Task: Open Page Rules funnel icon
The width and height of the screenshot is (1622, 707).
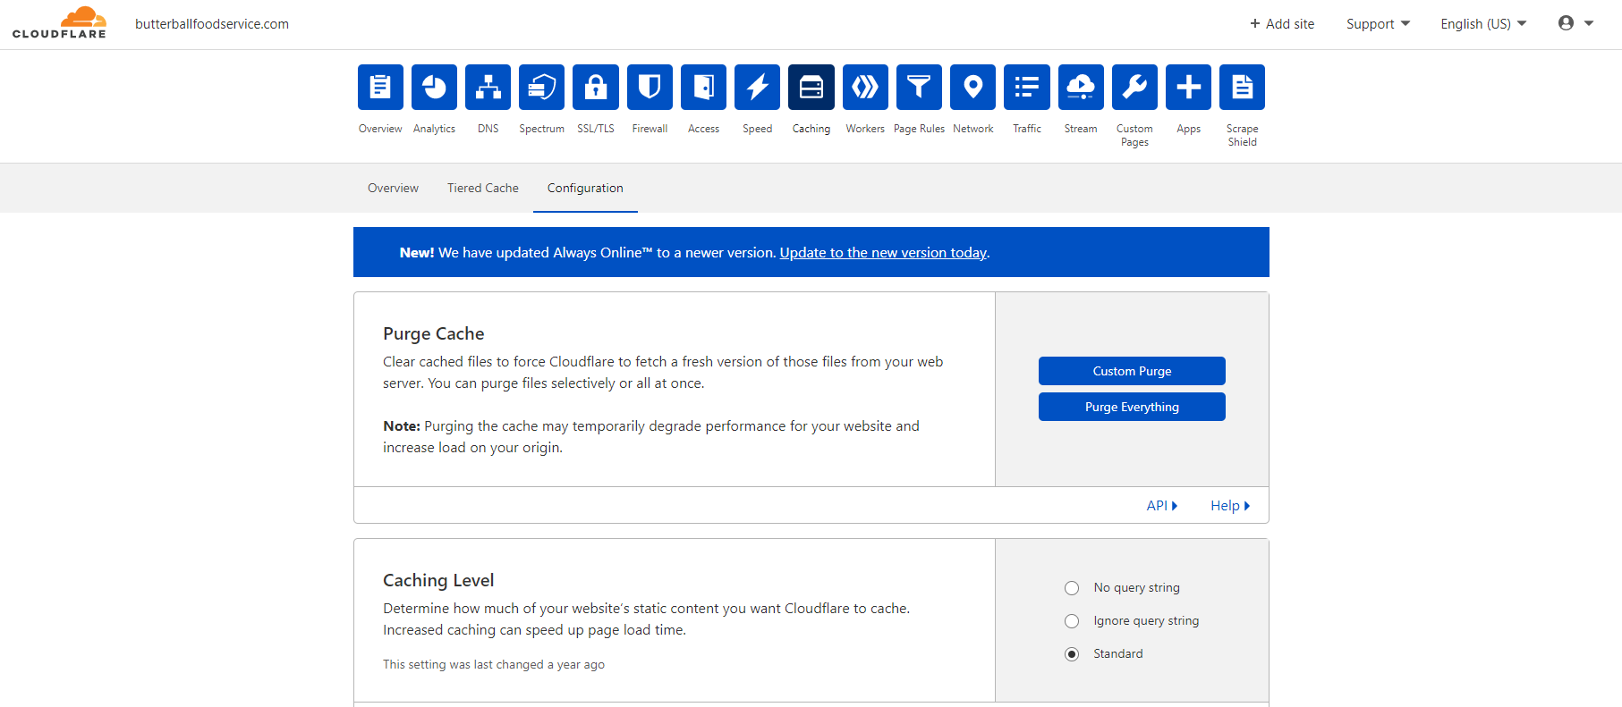Action: (919, 88)
